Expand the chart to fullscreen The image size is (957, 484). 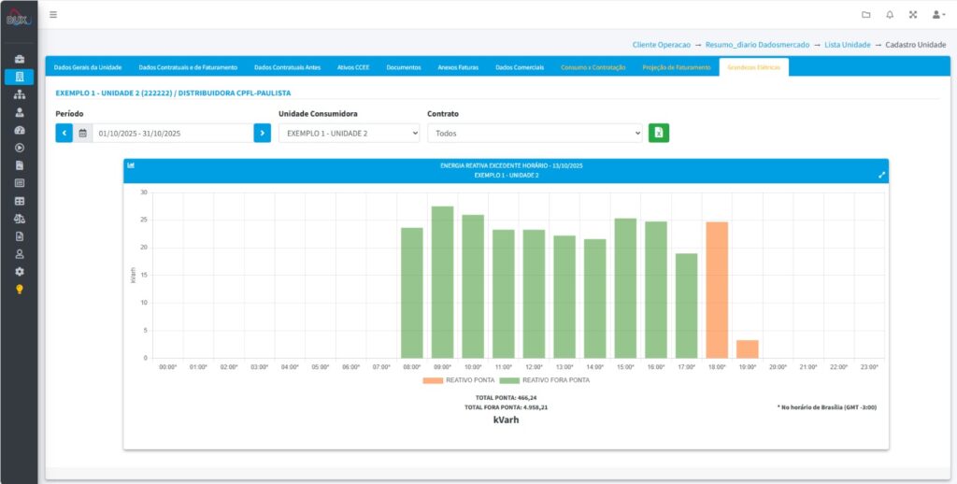tap(880, 175)
